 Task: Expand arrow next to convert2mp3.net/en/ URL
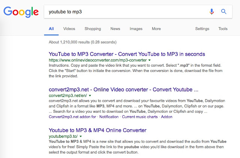[90, 95]
